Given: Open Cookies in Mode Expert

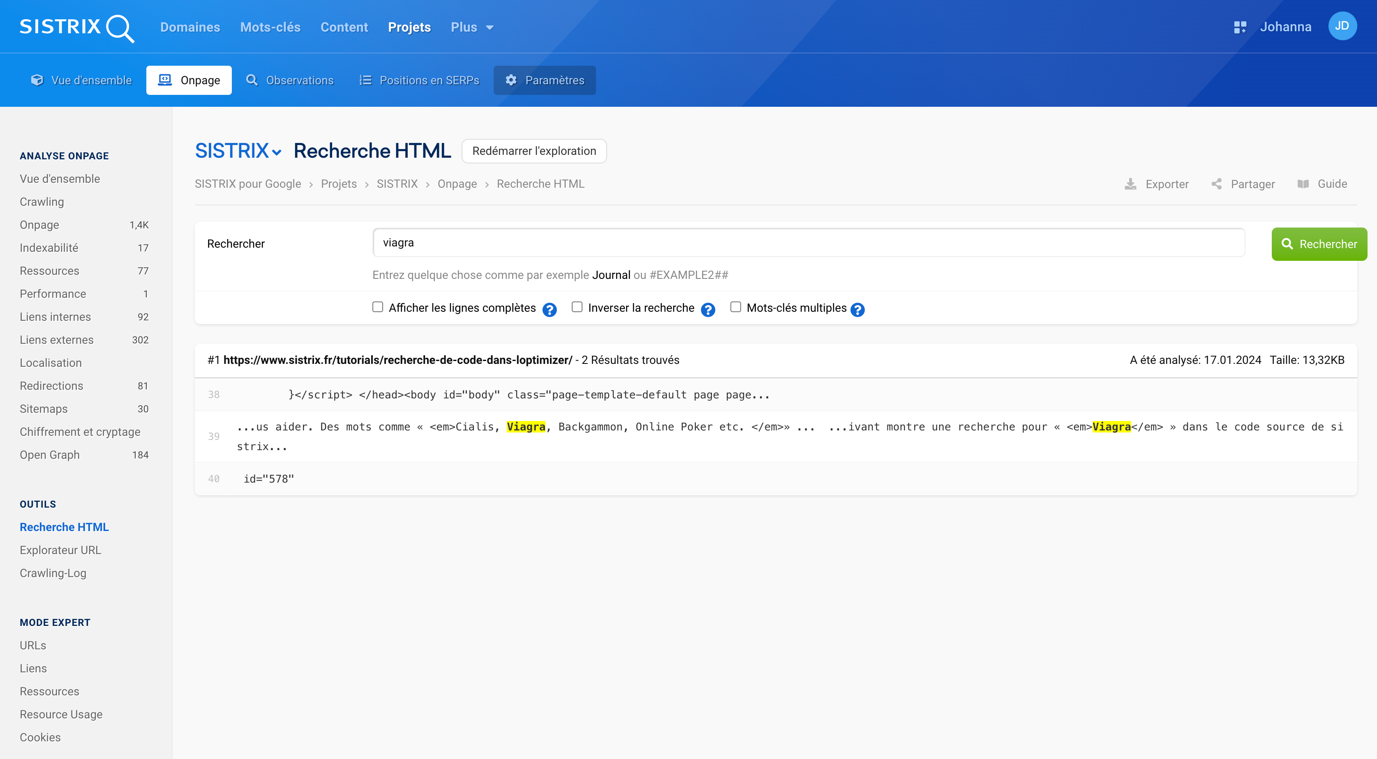Looking at the screenshot, I should (40, 737).
